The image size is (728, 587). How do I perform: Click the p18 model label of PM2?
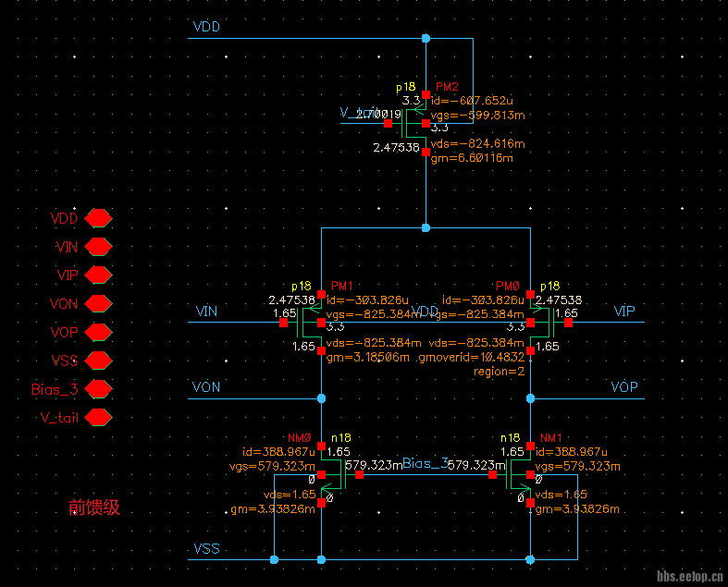(406, 87)
